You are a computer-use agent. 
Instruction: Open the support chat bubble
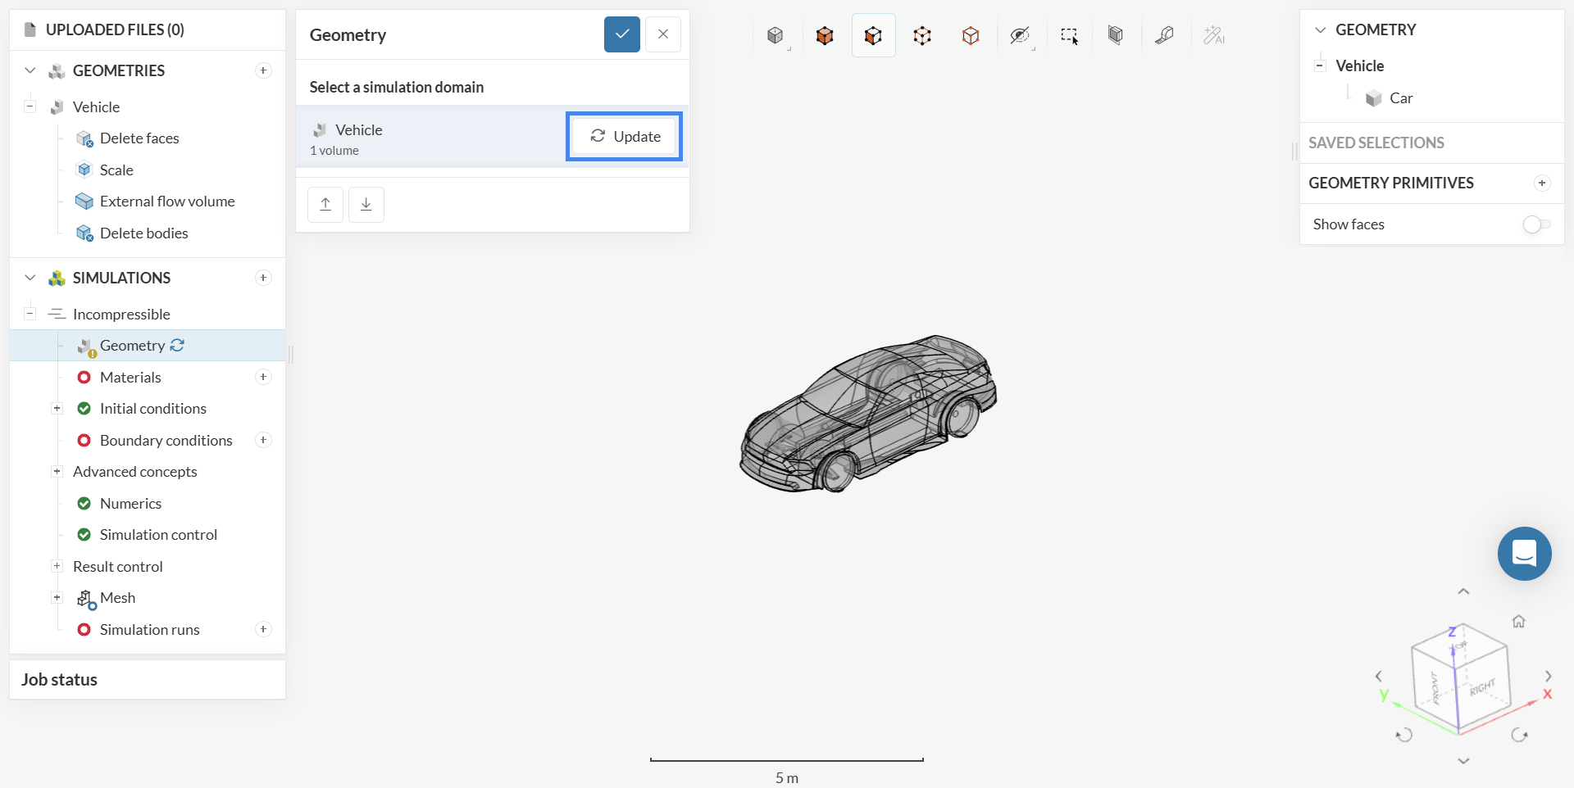coord(1524,554)
